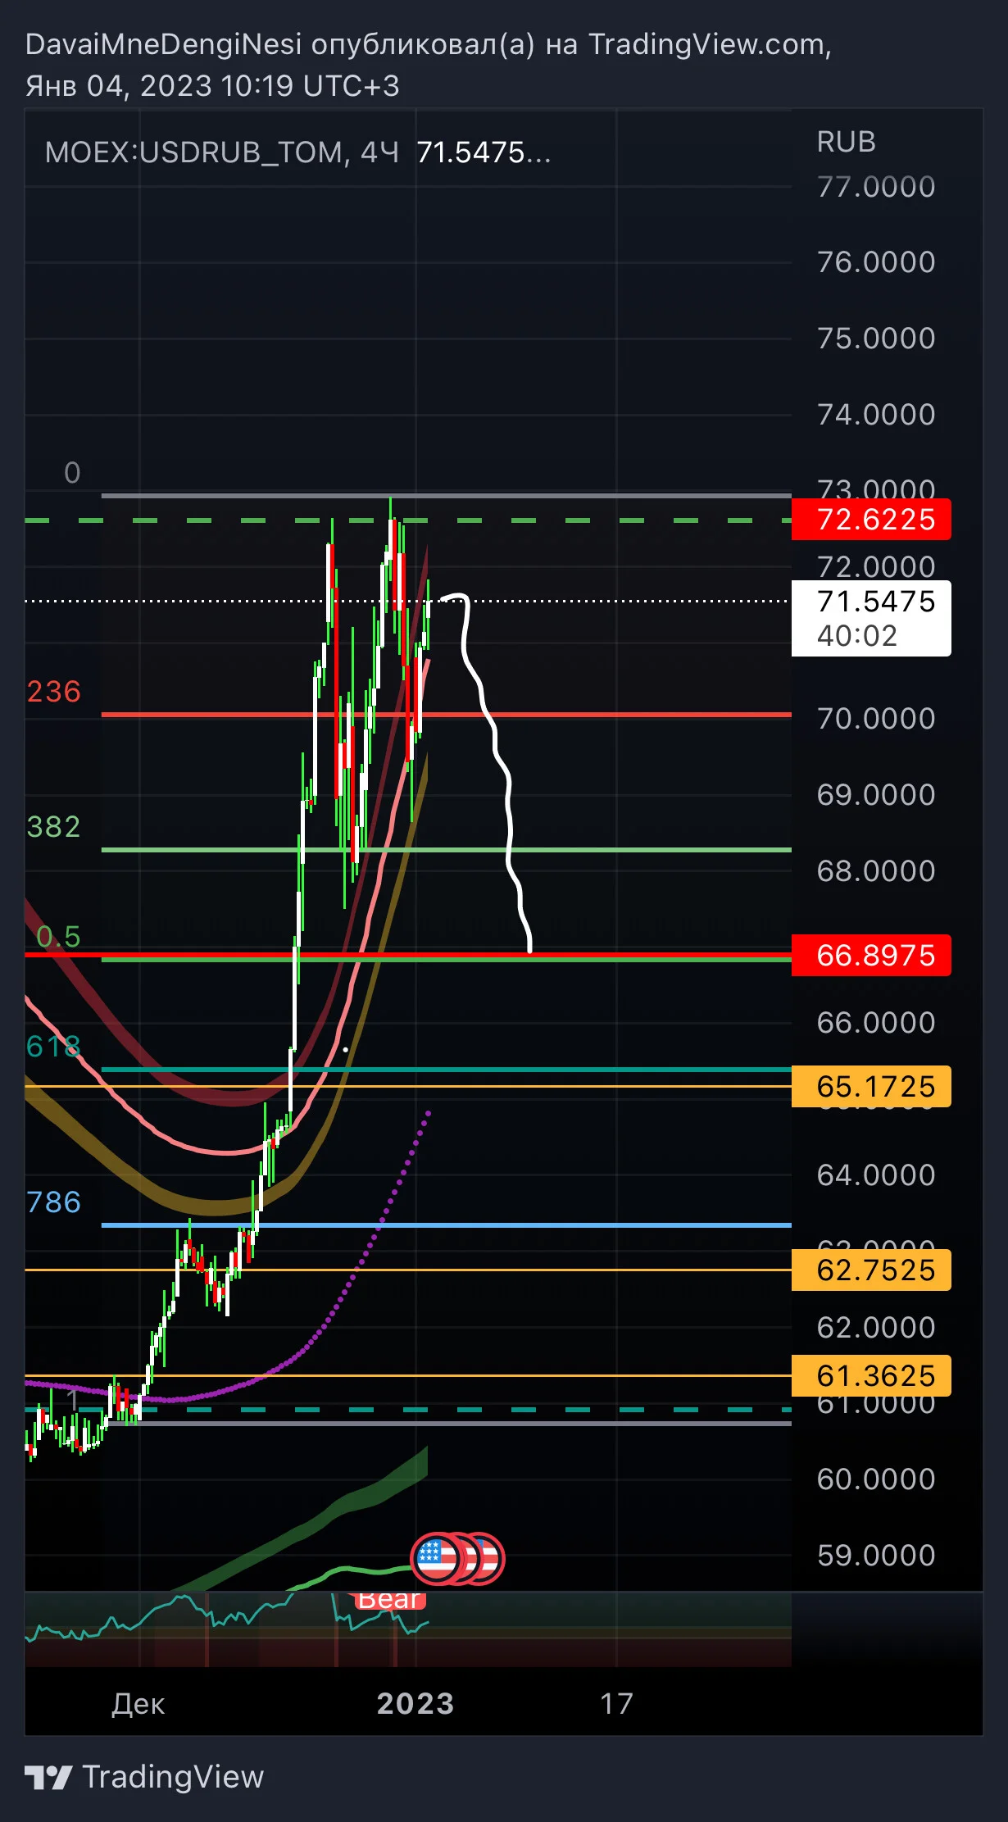The width and height of the screenshot is (1008, 1822).
Task: Click the 68.0000 price axis label
Action: [876, 871]
